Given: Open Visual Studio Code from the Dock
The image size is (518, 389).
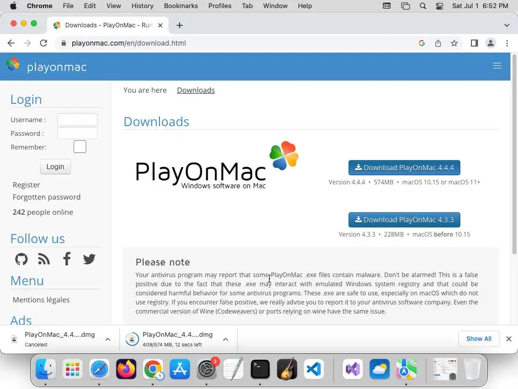Looking at the screenshot, I should pyautogui.click(x=314, y=369).
